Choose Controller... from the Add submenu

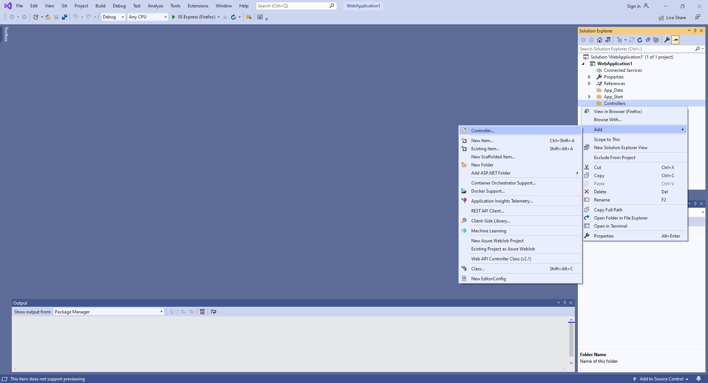[x=482, y=131]
